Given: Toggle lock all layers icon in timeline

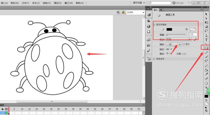Looking at the screenshot, I should pos(2,109).
